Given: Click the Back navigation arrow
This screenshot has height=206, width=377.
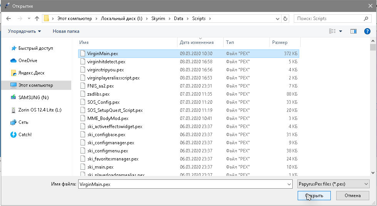Looking at the screenshot, I should pyautogui.click(x=8, y=19).
